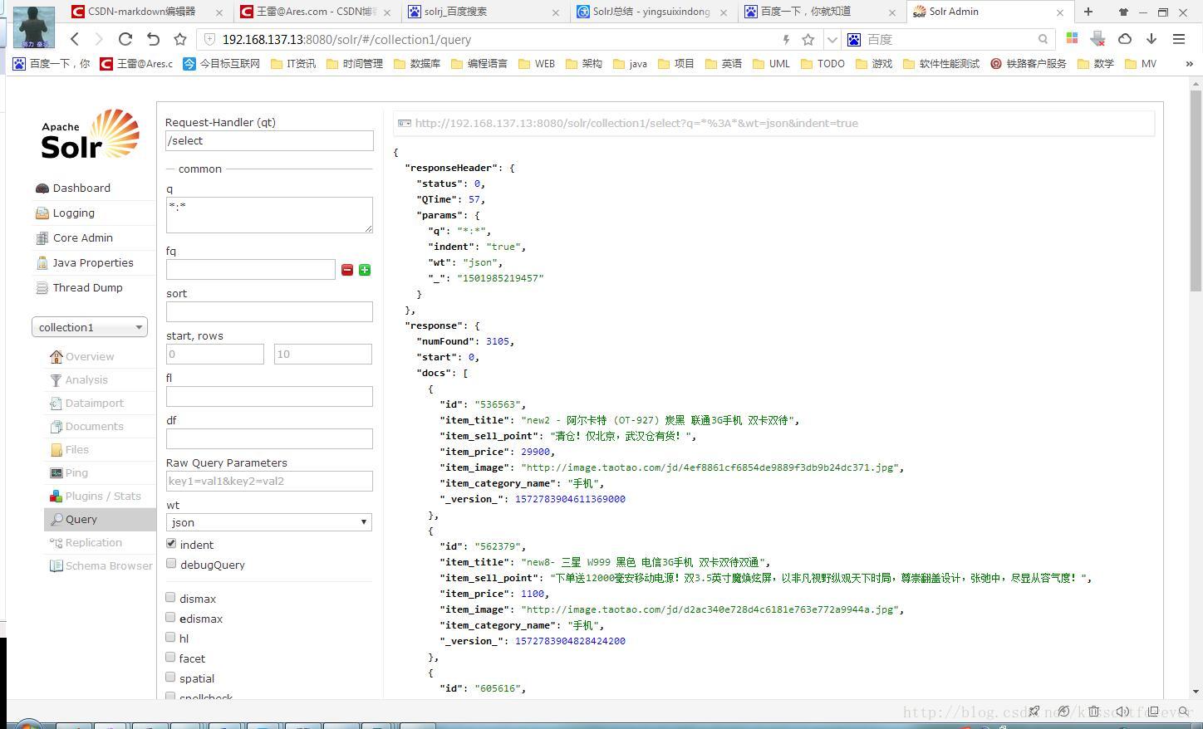Click the Apache Solr logo
The image size is (1203, 729).
pyautogui.click(x=90, y=134)
